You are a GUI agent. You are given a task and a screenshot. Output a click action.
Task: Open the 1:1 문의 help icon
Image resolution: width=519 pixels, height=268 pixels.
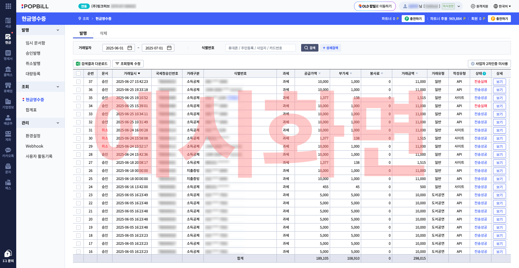pos(8,256)
